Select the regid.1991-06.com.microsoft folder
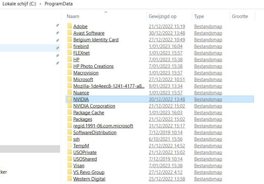The height and width of the screenshot is (184, 264). pos(103,126)
